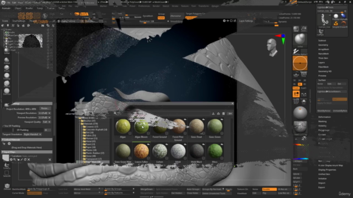
Task: Open the NanoMesh palette section
Action: pos(324,54)
